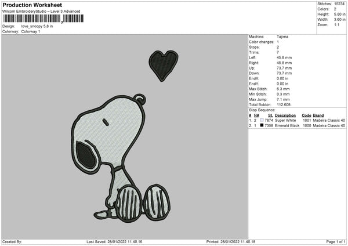Image resolution: width=348 pixels, height=246 pixels.
Task: Click the 'Page 1 of 1' footer text
Action: (x=336, y=242)
